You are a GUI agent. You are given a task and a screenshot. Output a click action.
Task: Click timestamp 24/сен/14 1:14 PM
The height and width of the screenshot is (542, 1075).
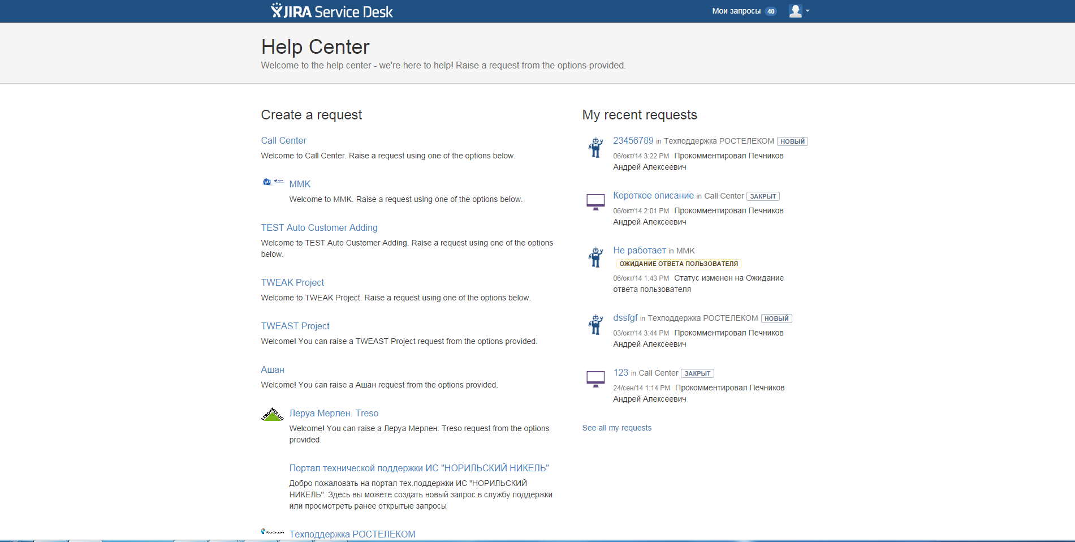tap(641, 388)
